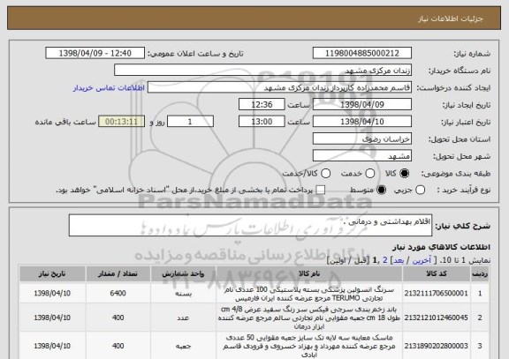Viewport: 509px width, 359px height.
Task: Select product code 213212101246045
Action: pos(436,318)
